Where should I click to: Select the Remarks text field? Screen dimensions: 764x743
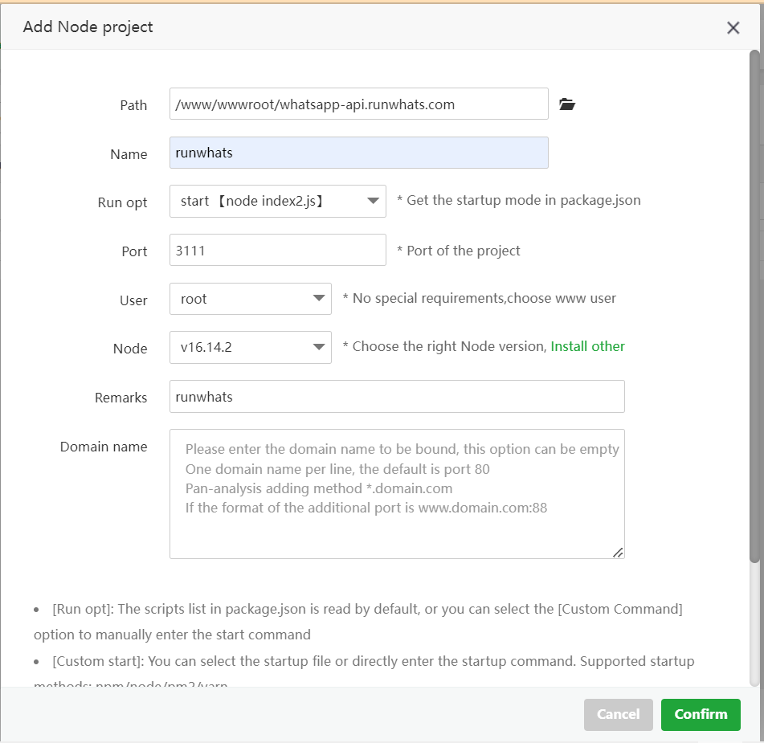pyautogui.click(x=396, y=397)
